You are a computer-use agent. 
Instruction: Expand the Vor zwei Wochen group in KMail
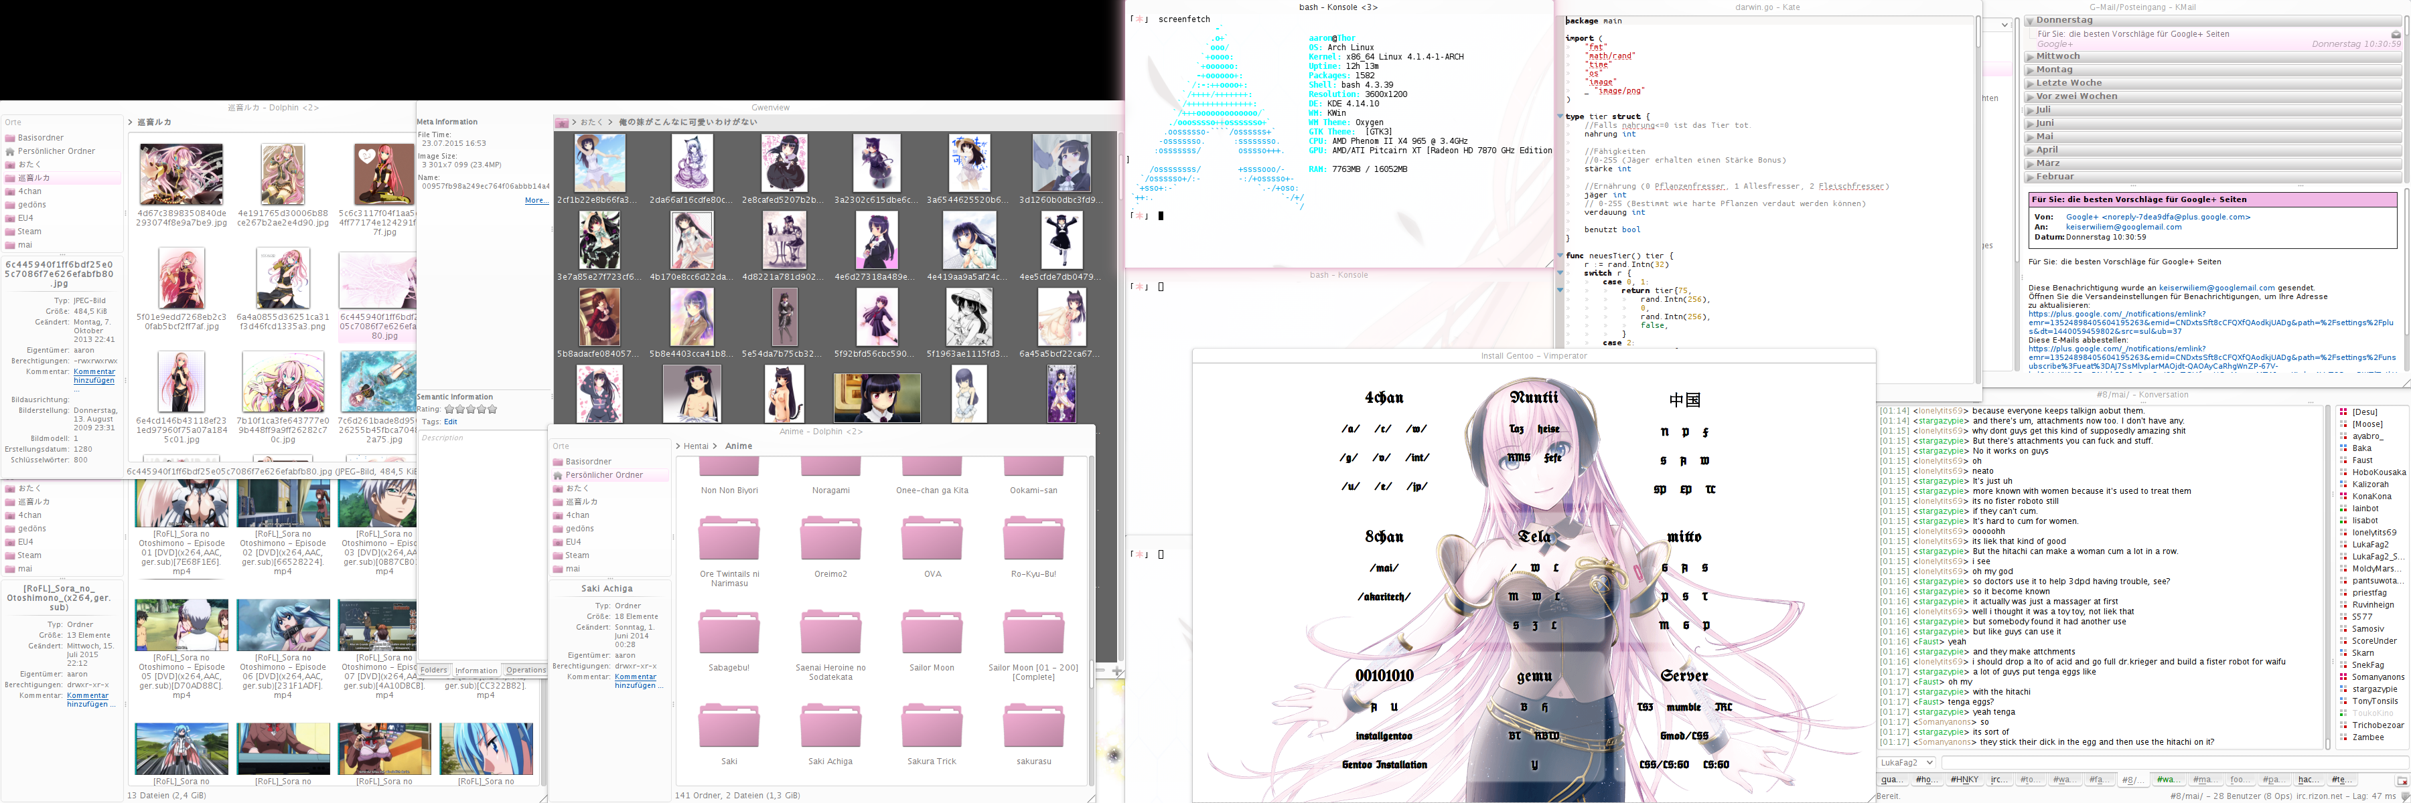coord(2030,96)
